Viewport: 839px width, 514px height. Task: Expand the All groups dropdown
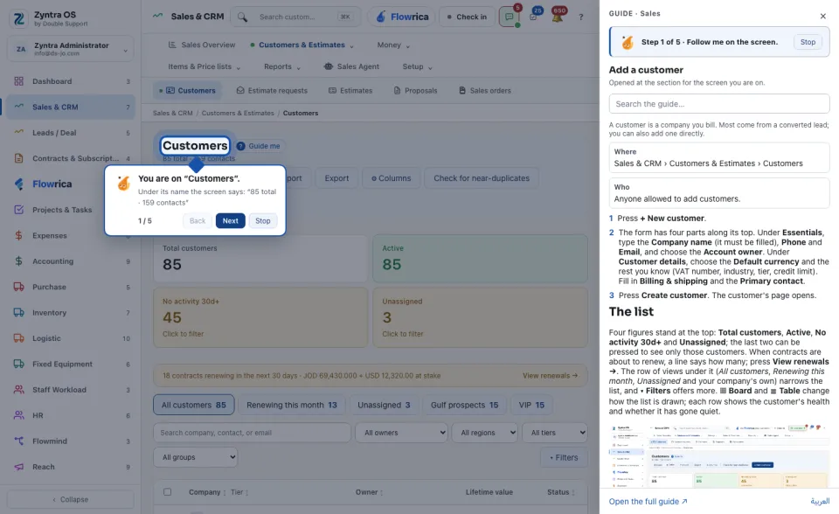[196, 457]
